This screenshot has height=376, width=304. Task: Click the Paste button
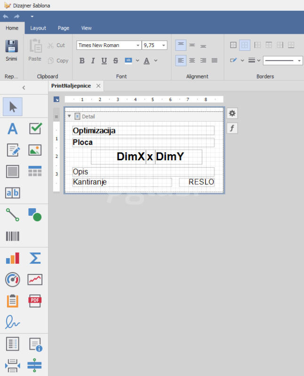[x=35, y=51]
